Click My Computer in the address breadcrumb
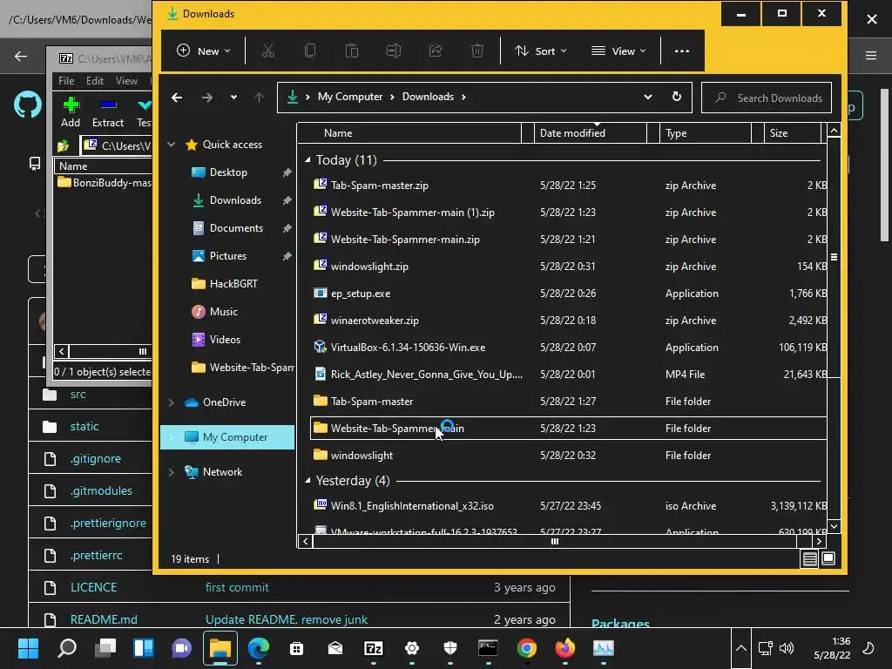 [350, 97]
